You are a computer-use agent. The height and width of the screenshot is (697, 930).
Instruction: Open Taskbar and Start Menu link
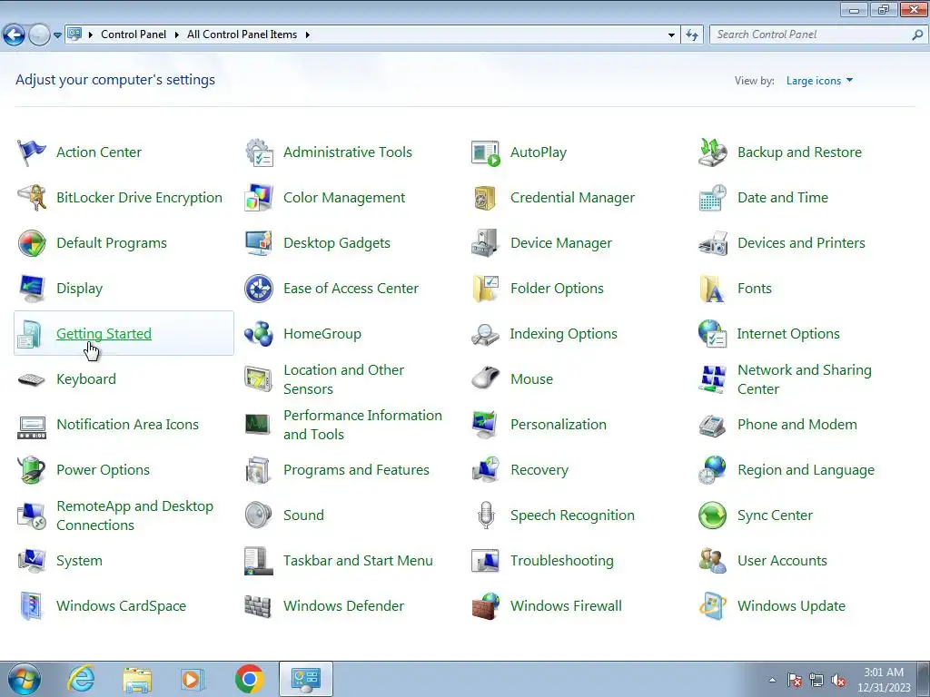point(358,561)
